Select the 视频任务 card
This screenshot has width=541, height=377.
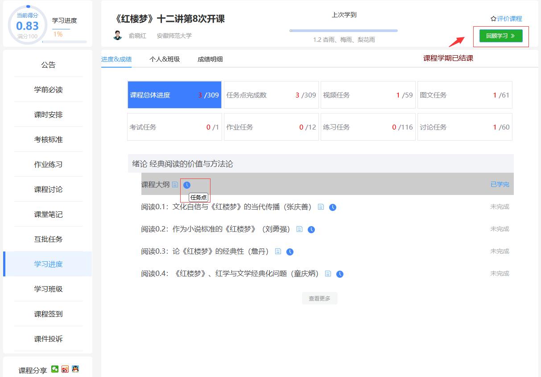pos(368,95)
